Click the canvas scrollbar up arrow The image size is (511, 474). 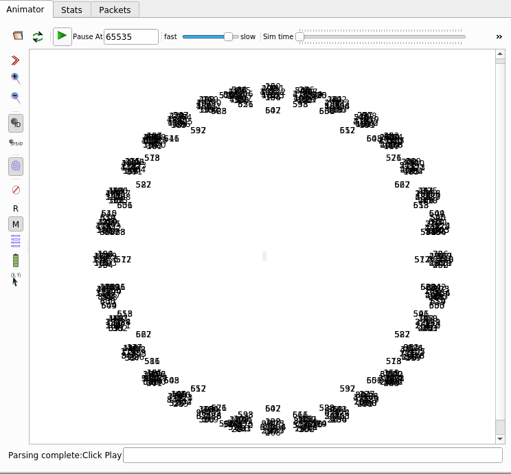coord(500,54)
